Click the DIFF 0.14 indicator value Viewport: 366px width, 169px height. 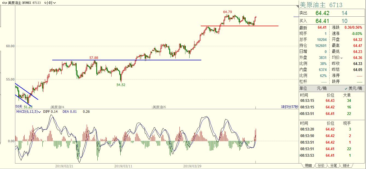pos(50,111)
